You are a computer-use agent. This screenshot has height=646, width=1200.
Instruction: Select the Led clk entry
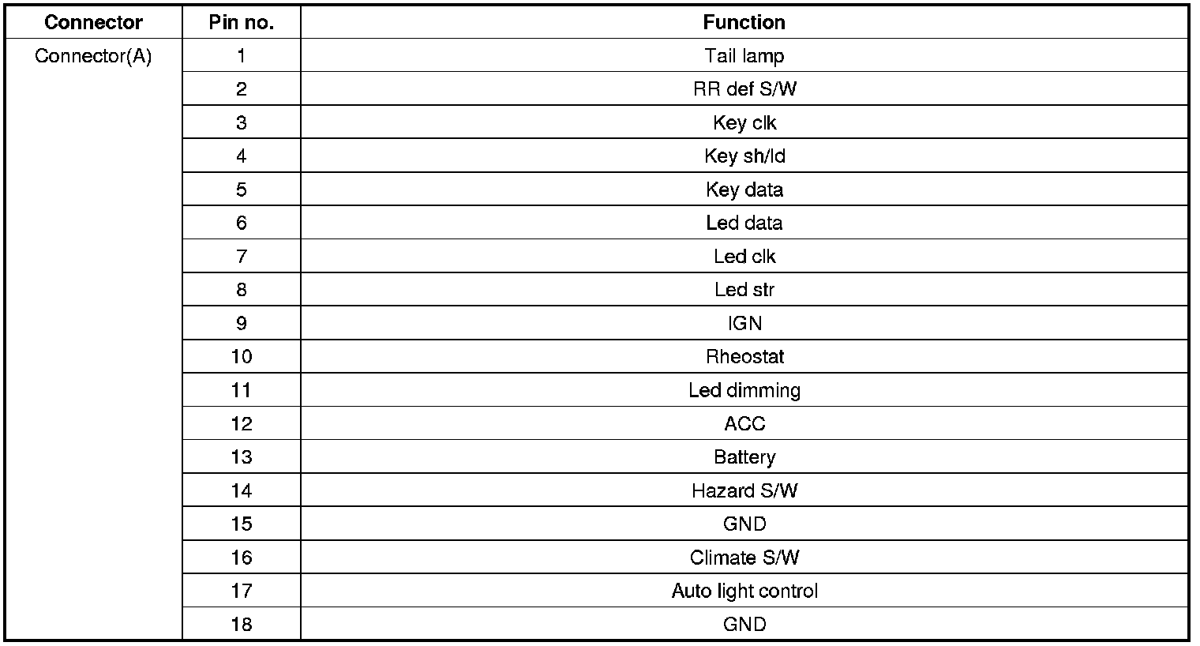(x=744, y=257)
